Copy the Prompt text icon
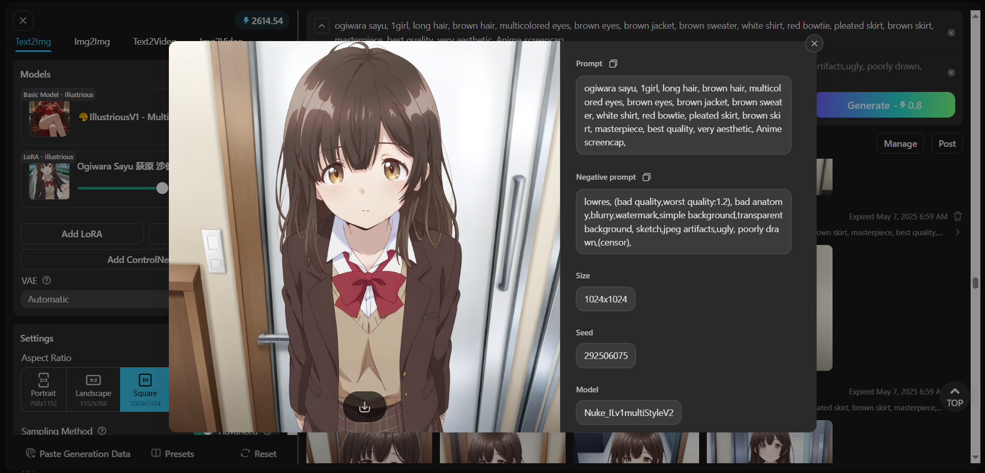This screenshot has width=985, height=473. (613, 64)
